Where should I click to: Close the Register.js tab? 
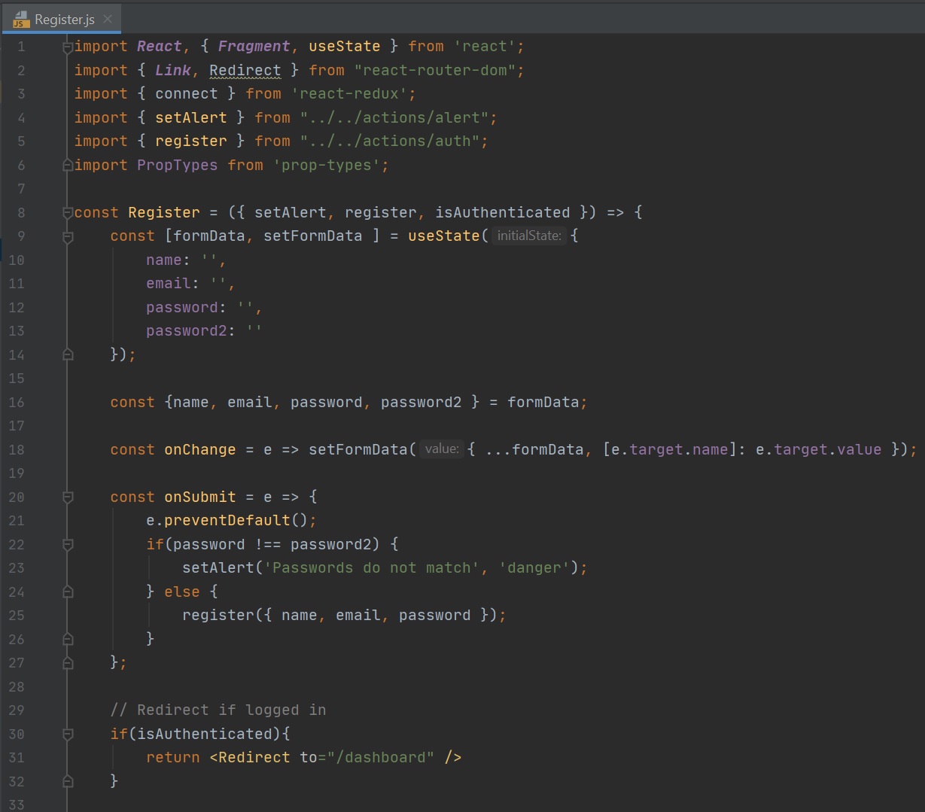pos(108,20)
